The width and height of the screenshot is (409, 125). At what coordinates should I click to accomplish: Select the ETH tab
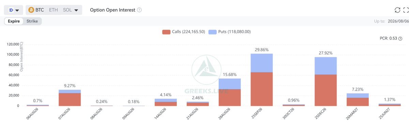click(x=54, y=10)
